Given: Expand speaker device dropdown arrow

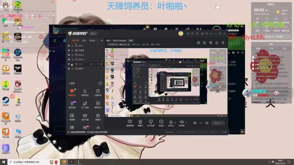Looking at the screenshot, I should coord(186,122).
